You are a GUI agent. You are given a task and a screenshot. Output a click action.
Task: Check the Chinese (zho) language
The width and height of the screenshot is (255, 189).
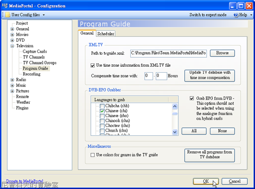coord(102,116)
